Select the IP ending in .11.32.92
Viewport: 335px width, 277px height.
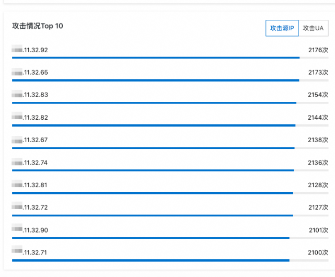(30, 50)
